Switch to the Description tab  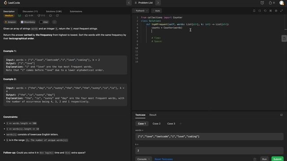pyautogui.click(x=9, y=11)
